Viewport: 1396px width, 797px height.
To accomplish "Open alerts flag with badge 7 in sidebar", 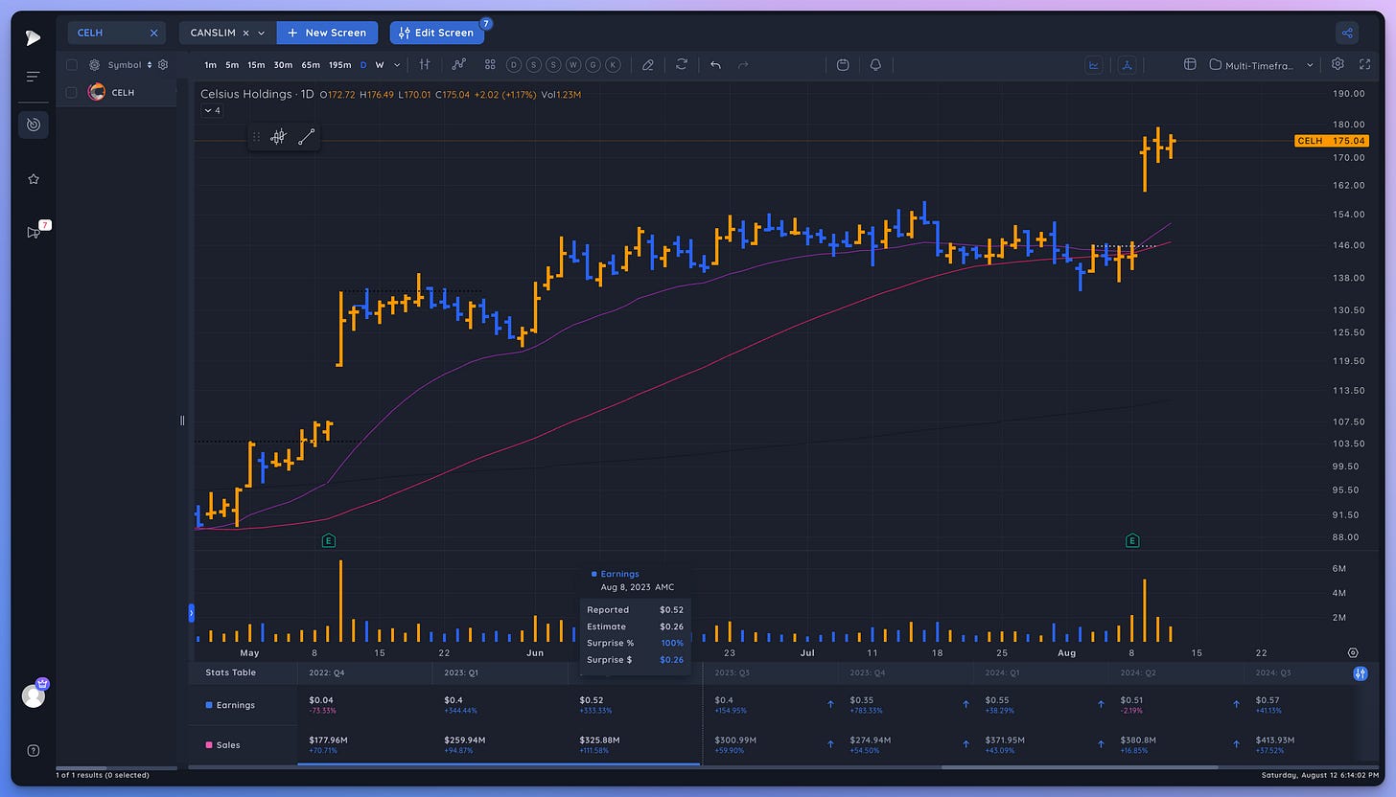I will click(x=35, y=232).
